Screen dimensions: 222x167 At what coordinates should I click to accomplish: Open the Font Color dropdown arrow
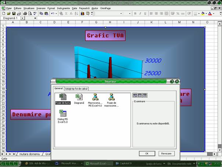[214, 14]
